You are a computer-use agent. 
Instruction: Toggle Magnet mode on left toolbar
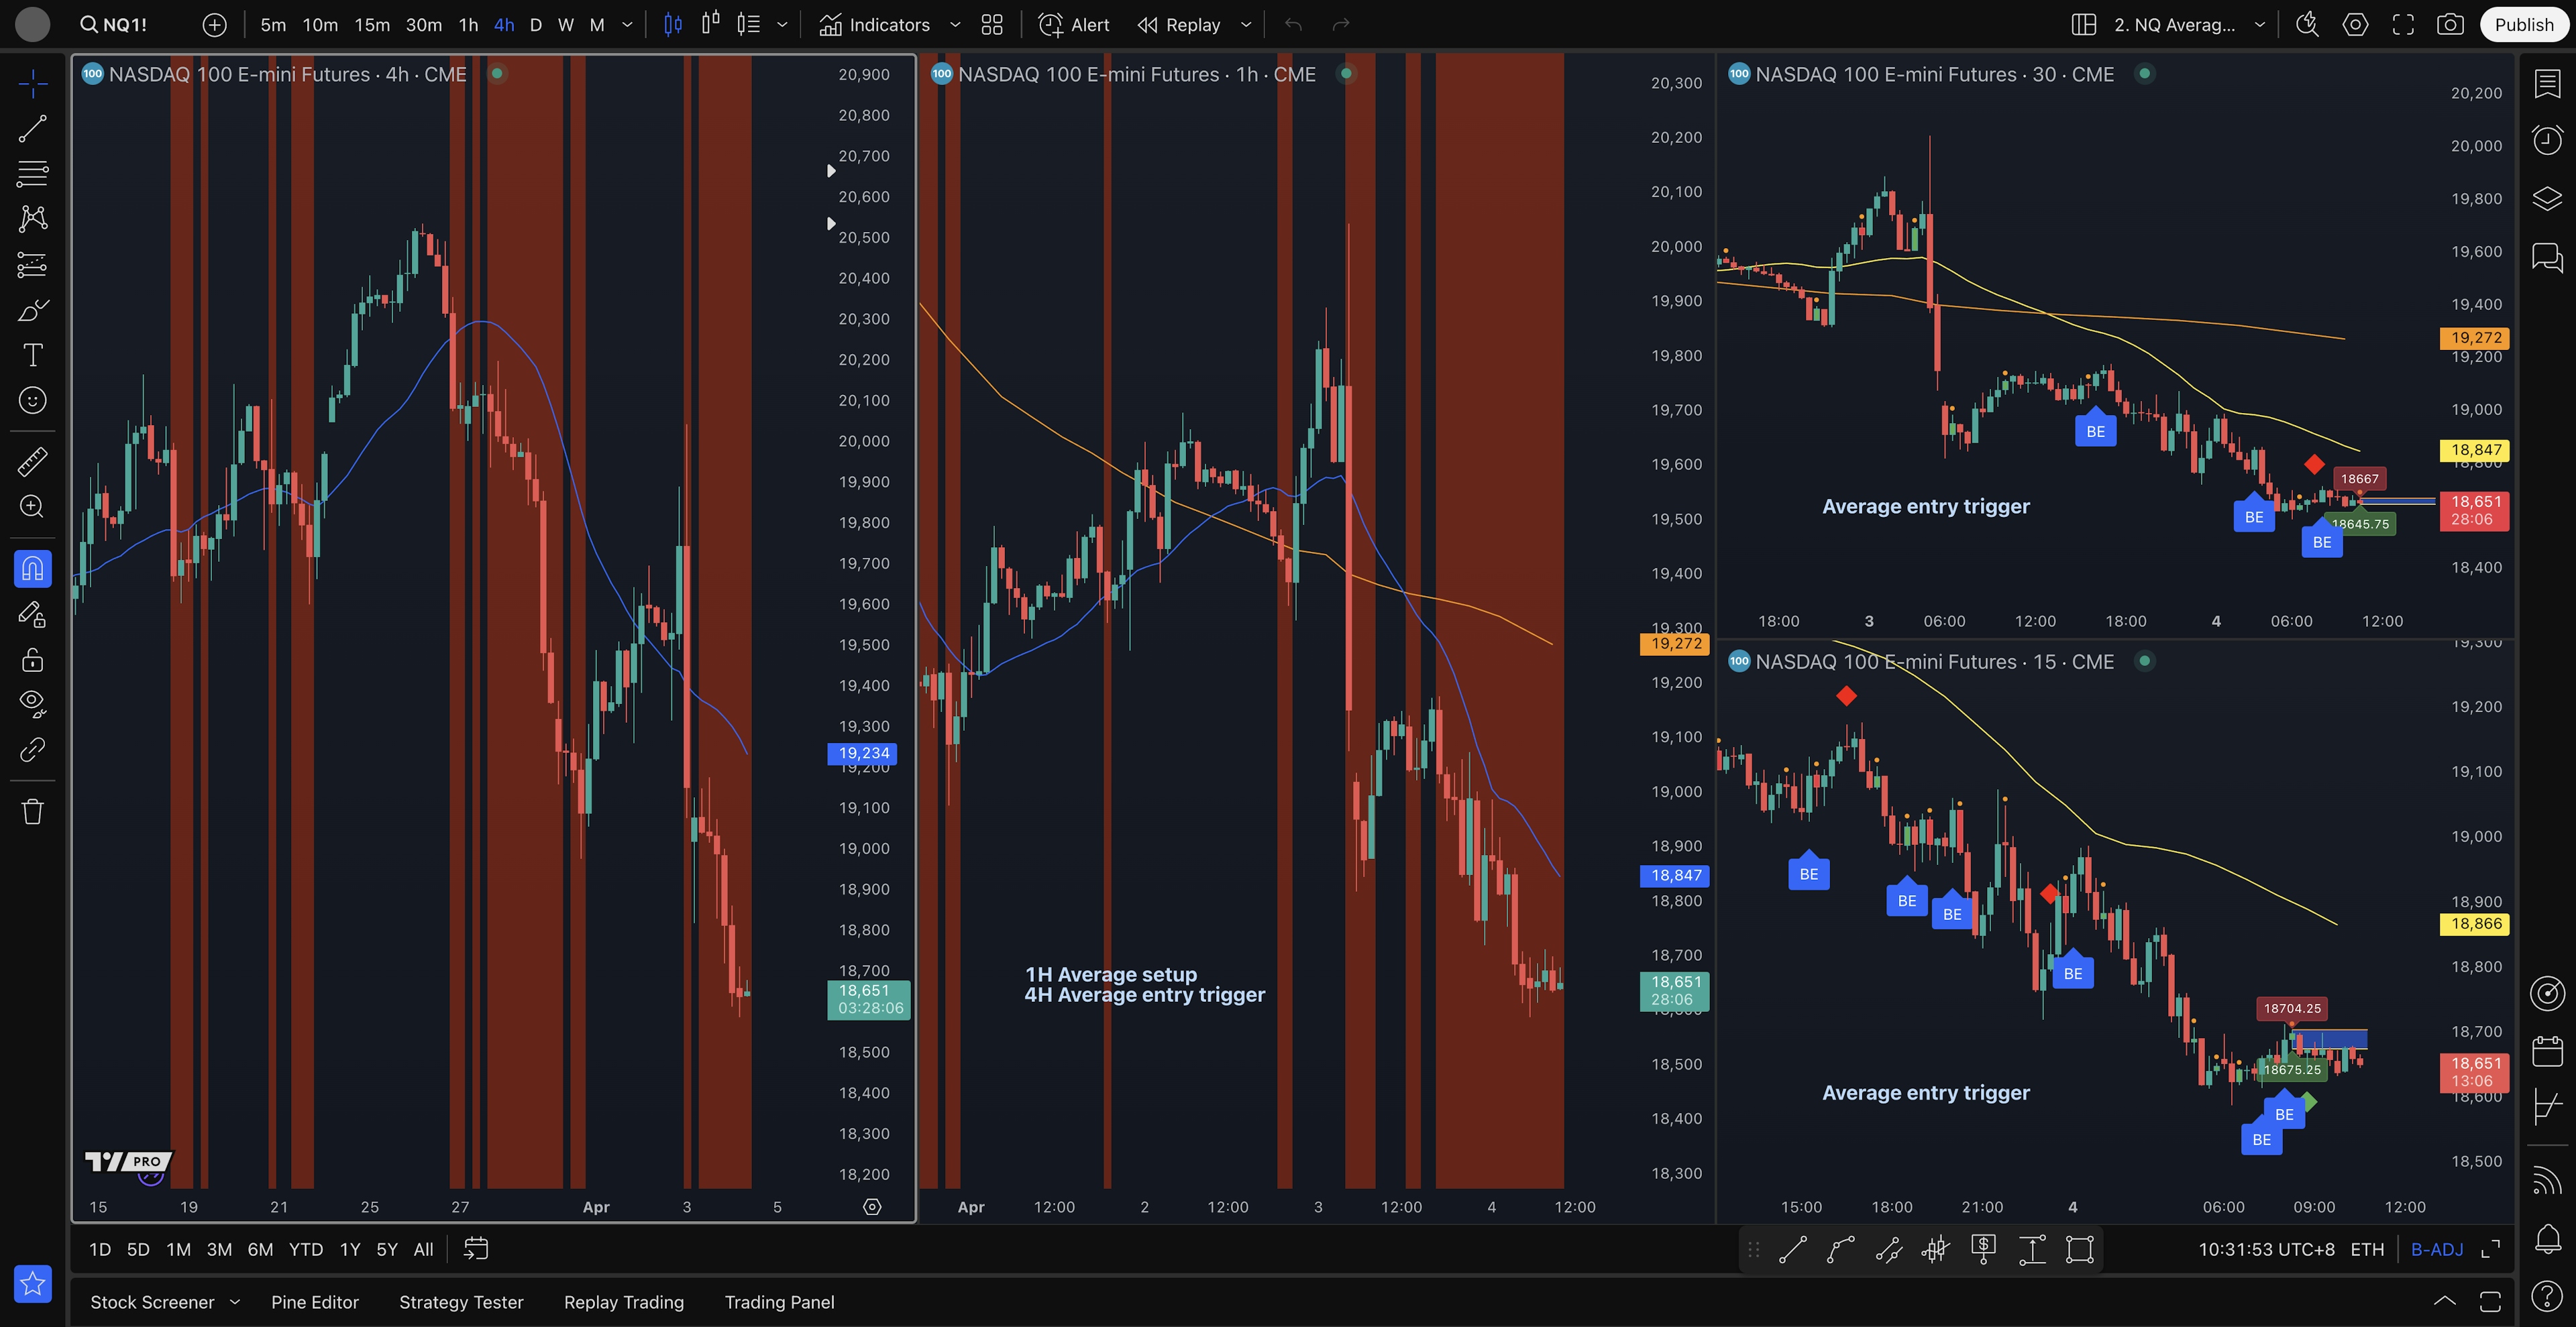point(32,569)
